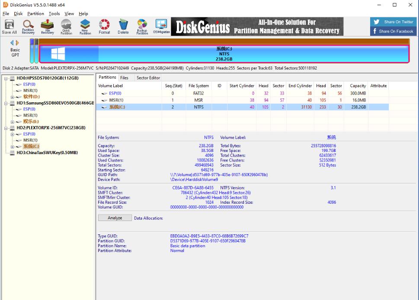Viewport: 419px width, 300px height.
Task: Open Partition Recovery tool
Action: [28, 26]
